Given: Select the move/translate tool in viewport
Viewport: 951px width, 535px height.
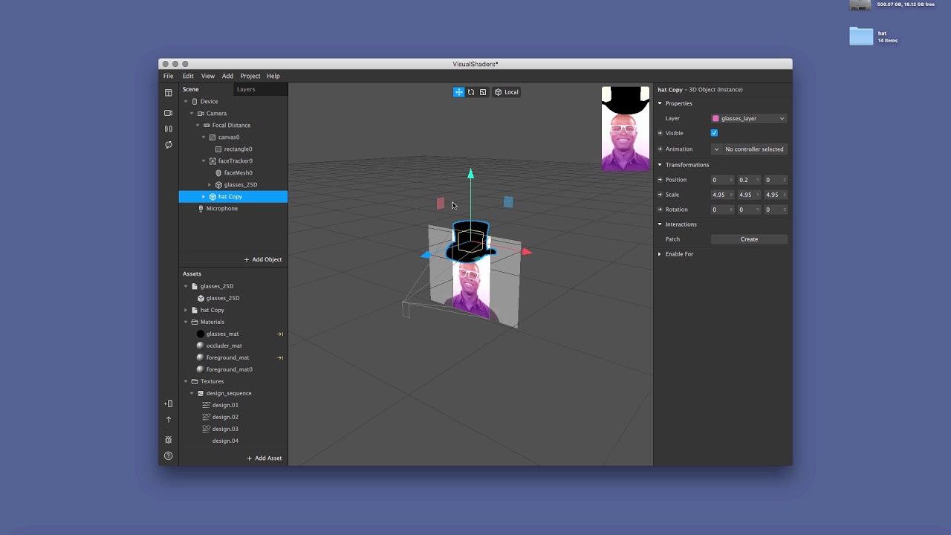Looking at the screenshot, I should point(459,92).
